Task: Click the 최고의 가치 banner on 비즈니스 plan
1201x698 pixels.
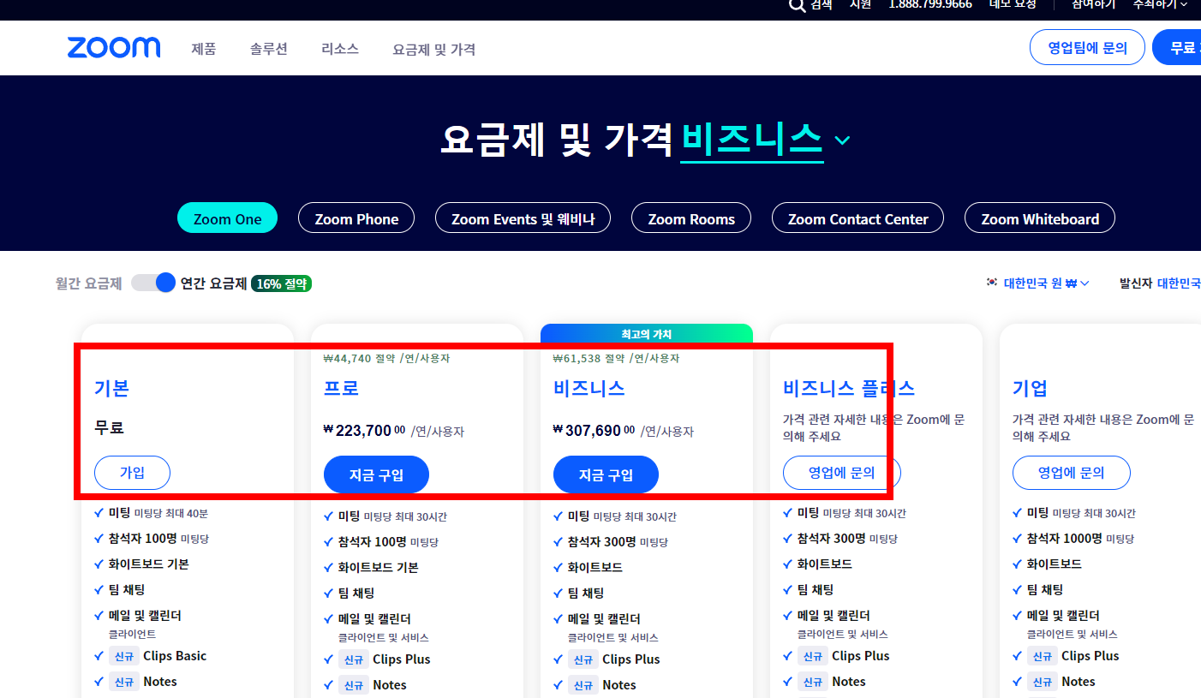Action: [646, 333]
